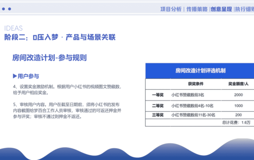Click the cell 小红书赞藏数前3名
The width and height of the screenshot is (254, 160).
188,95
